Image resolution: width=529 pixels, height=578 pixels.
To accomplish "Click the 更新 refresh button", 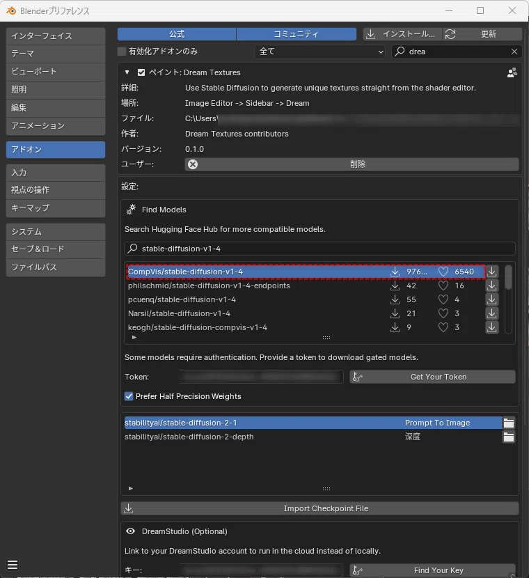I will tap(482, 34).
